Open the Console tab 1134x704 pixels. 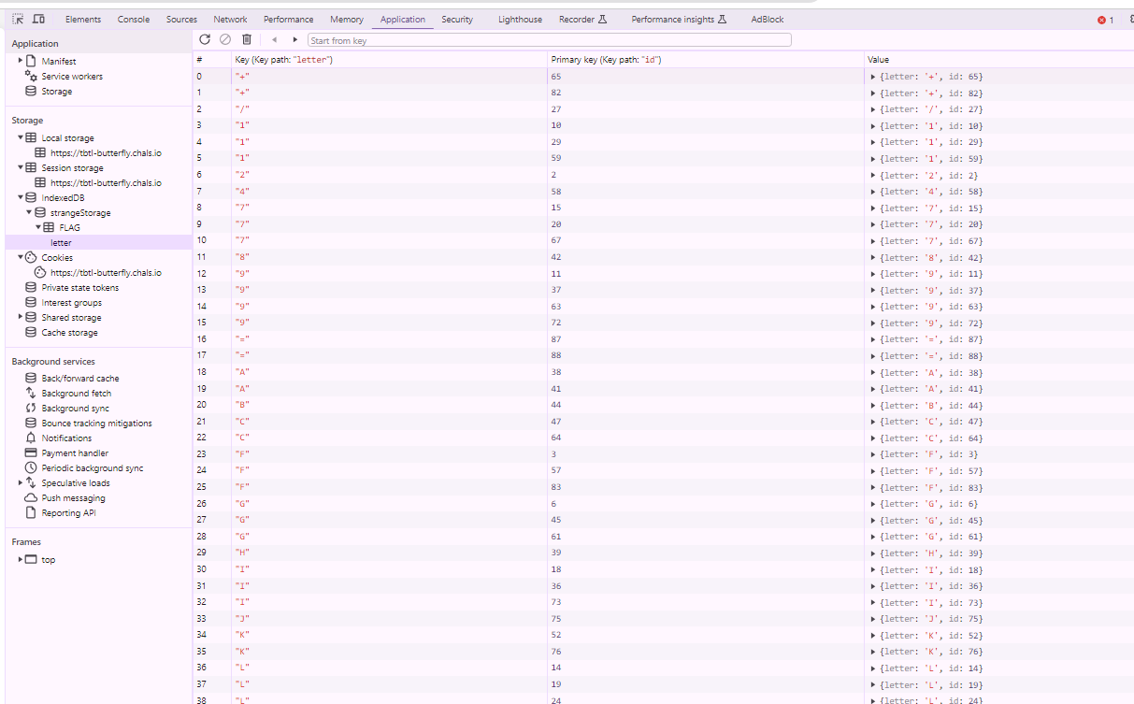(x=134, y=20)
